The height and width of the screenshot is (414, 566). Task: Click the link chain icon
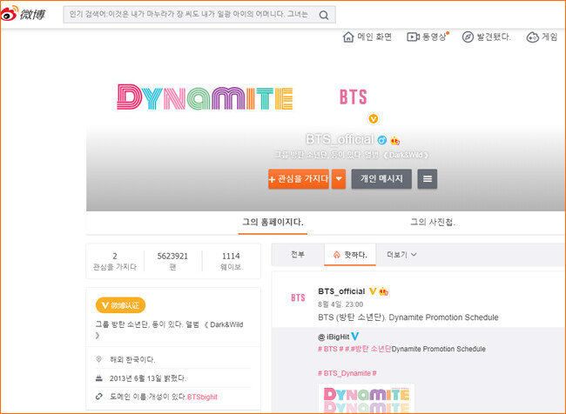point(98,397)
